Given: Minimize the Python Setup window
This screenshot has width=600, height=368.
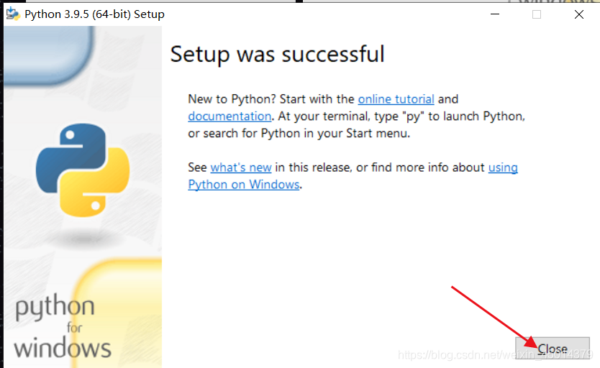Looking at the screenshot, I should click(495, 14).
